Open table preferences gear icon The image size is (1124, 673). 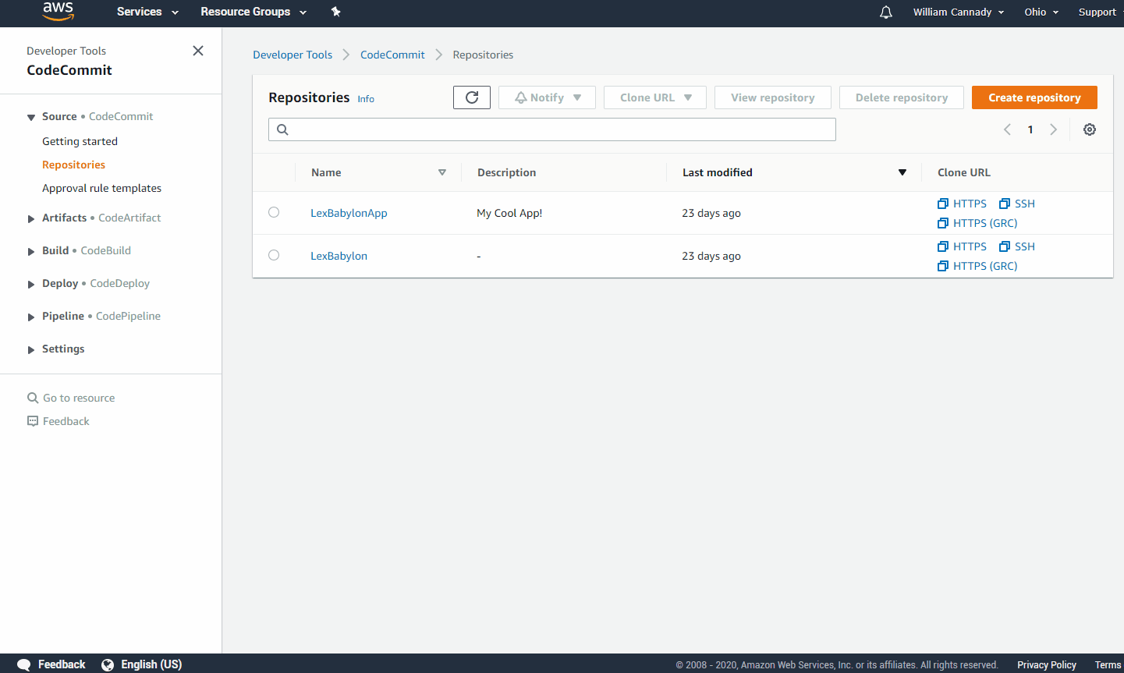click(1090, 129)
